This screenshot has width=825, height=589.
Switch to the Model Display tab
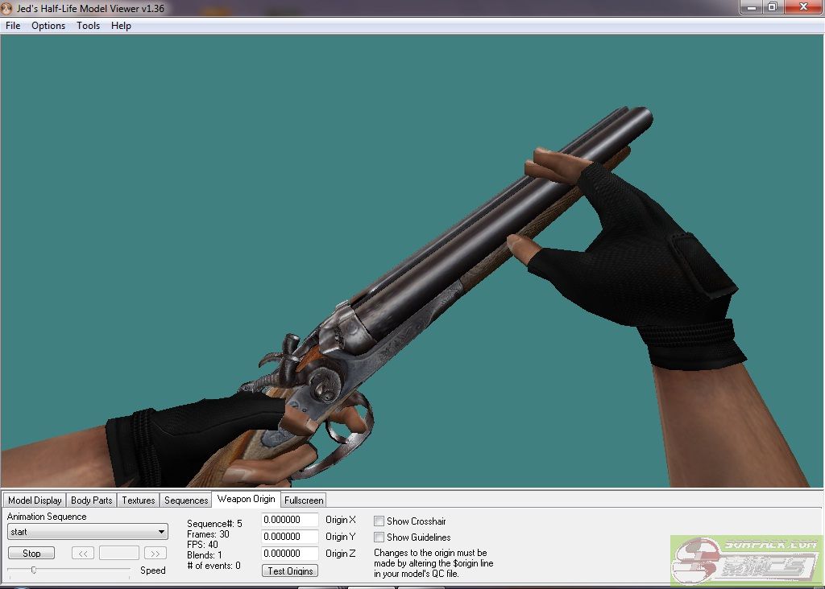click(35, 500)
